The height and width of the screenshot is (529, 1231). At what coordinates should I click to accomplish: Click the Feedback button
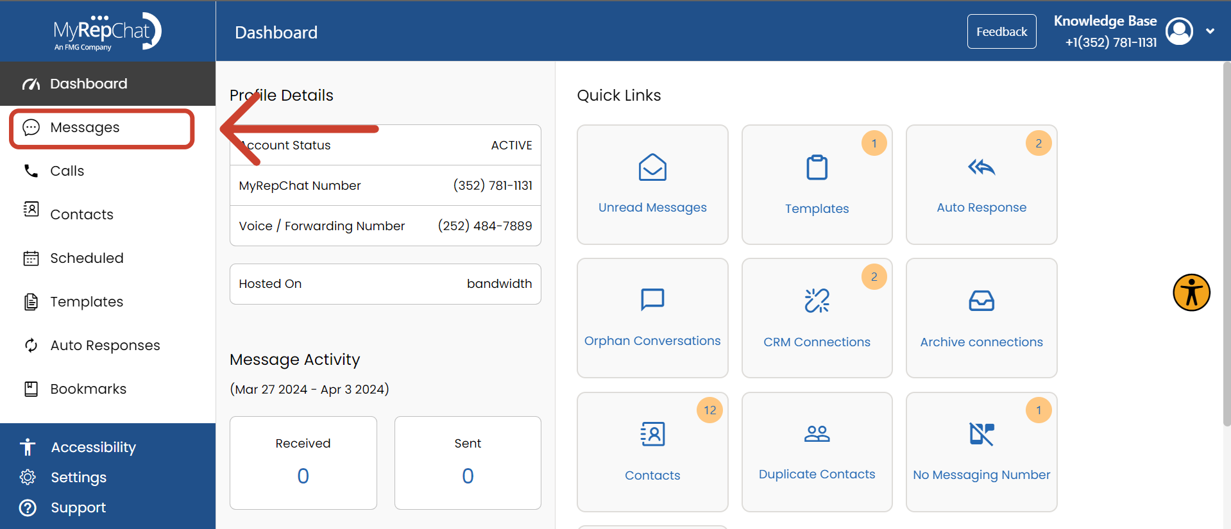[1001, 31]
